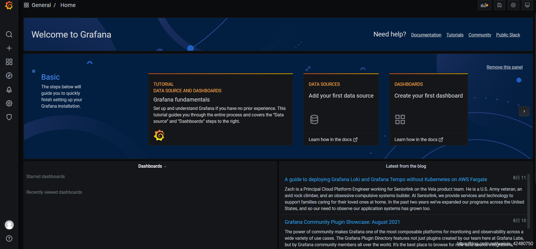Click external link icon in Dashboards card
The image size is (536, 249).
[441, 140]
